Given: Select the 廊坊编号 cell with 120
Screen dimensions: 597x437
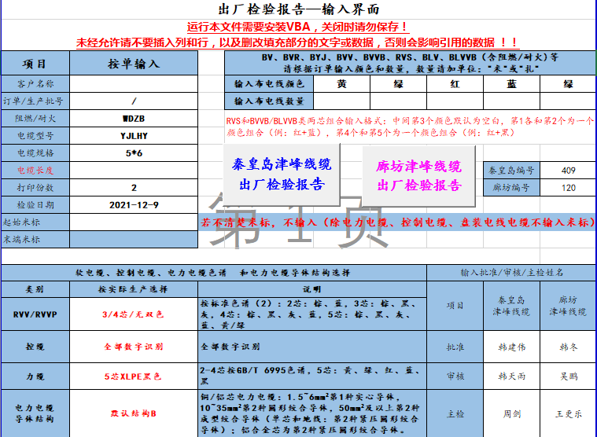Looking at the screenshot, I should [x=568, y=188].
